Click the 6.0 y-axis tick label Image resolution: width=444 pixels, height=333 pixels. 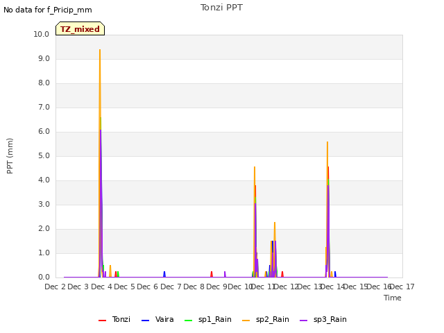pyautogui.click(x=44, y=131)
